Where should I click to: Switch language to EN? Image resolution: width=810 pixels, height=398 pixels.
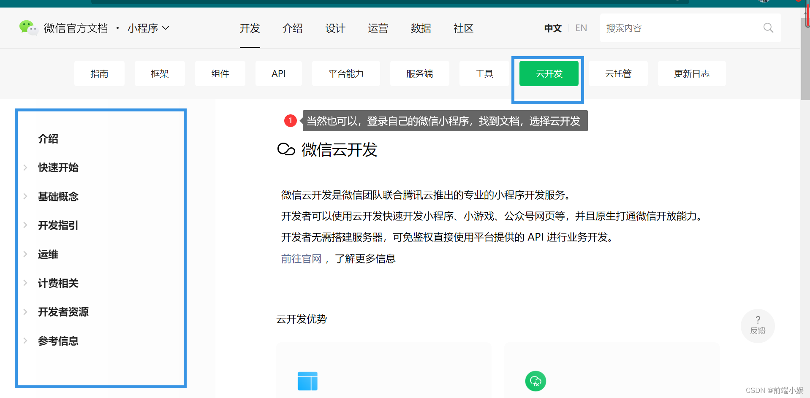[x=581, y=28]
